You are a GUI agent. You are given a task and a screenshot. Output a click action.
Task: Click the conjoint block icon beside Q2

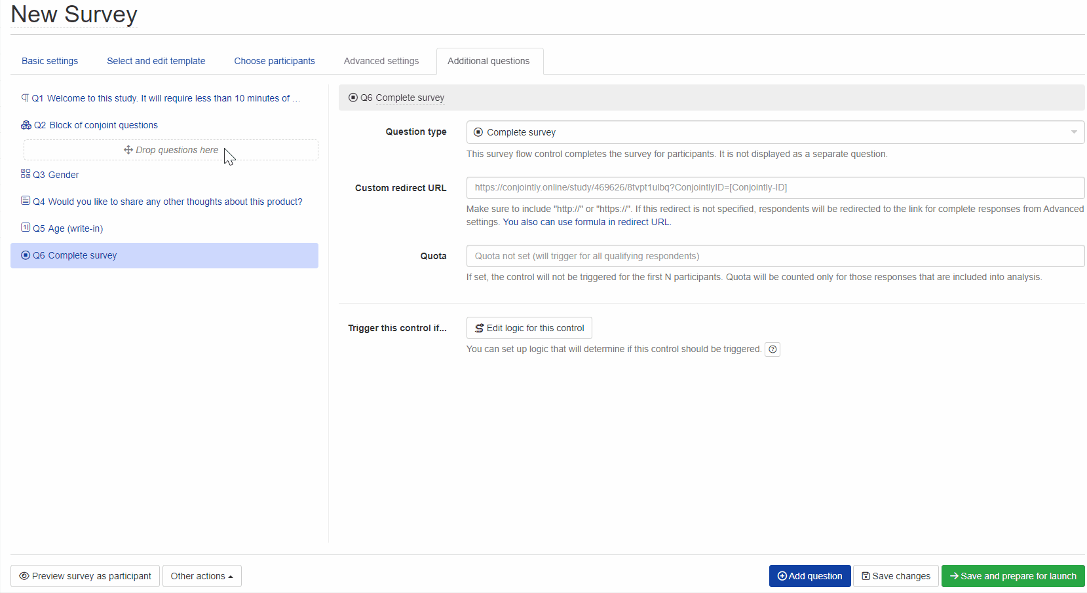tap(26, 125)
